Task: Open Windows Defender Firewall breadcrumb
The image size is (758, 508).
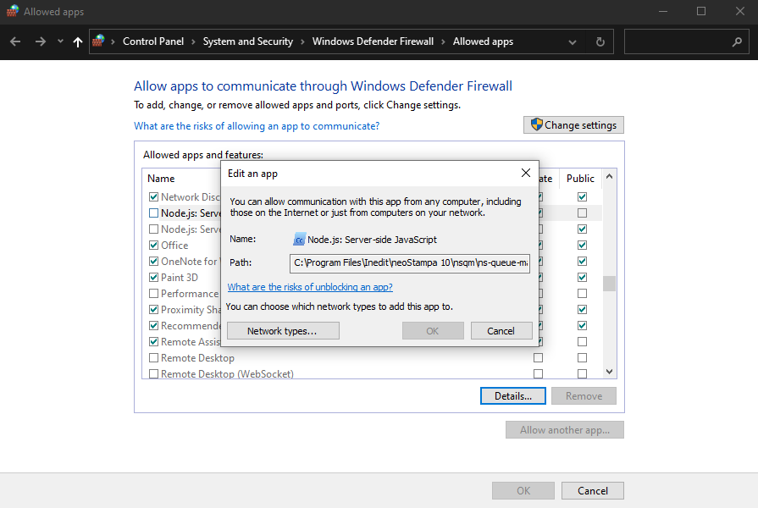Action: (373, 41)
